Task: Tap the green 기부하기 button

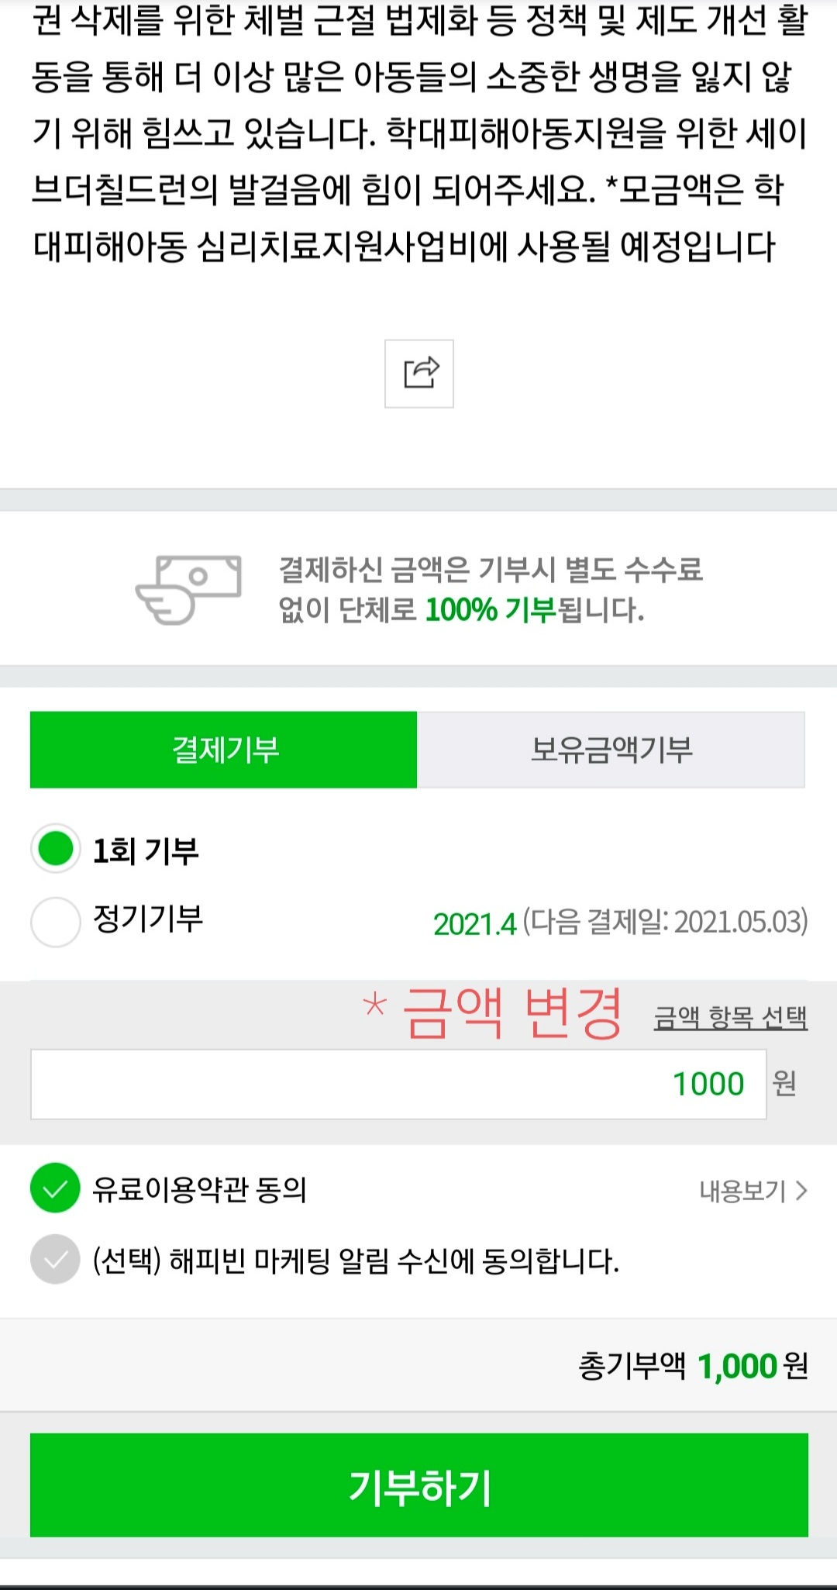Action: [x=419, y=1485]
